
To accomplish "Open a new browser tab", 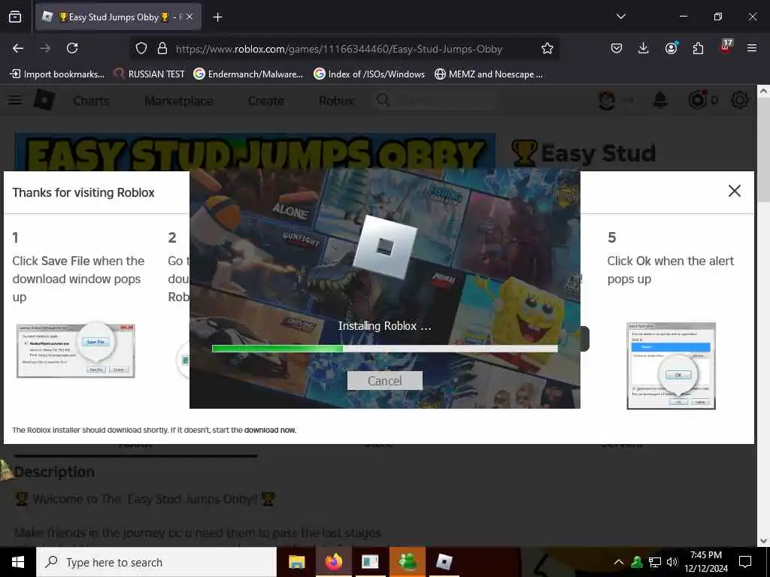I will [217, 17].
